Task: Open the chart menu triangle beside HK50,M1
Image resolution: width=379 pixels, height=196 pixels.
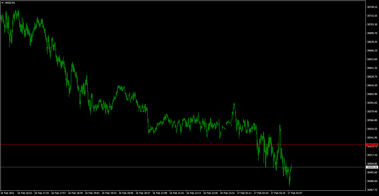Action: [2, 3]
